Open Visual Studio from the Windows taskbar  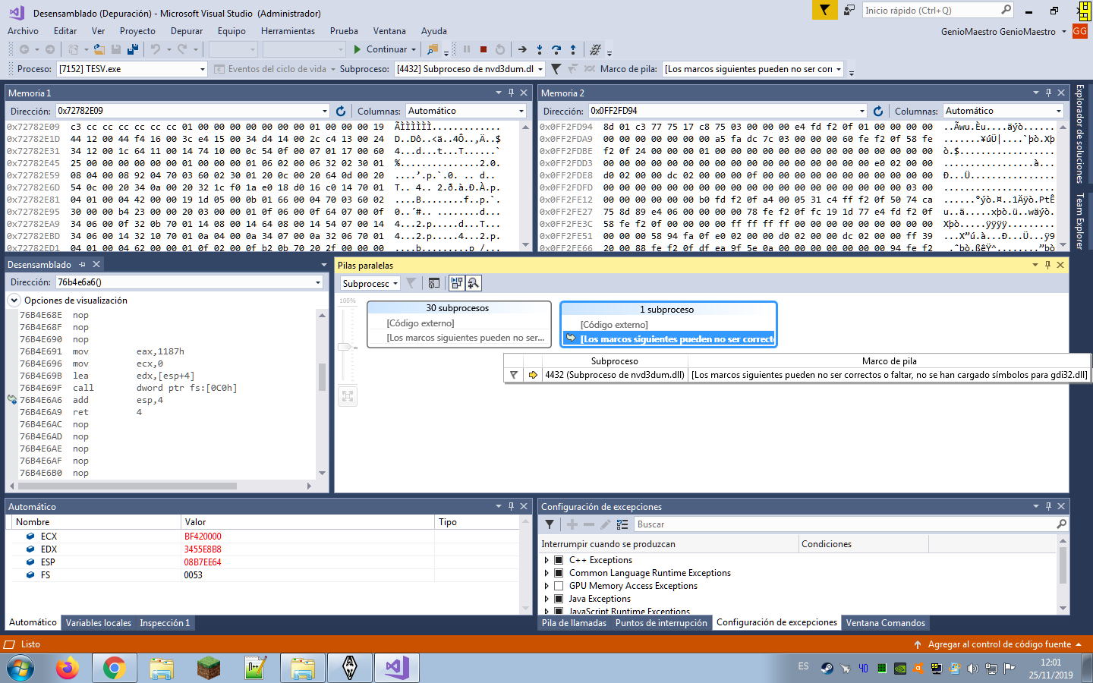[396, 668]
